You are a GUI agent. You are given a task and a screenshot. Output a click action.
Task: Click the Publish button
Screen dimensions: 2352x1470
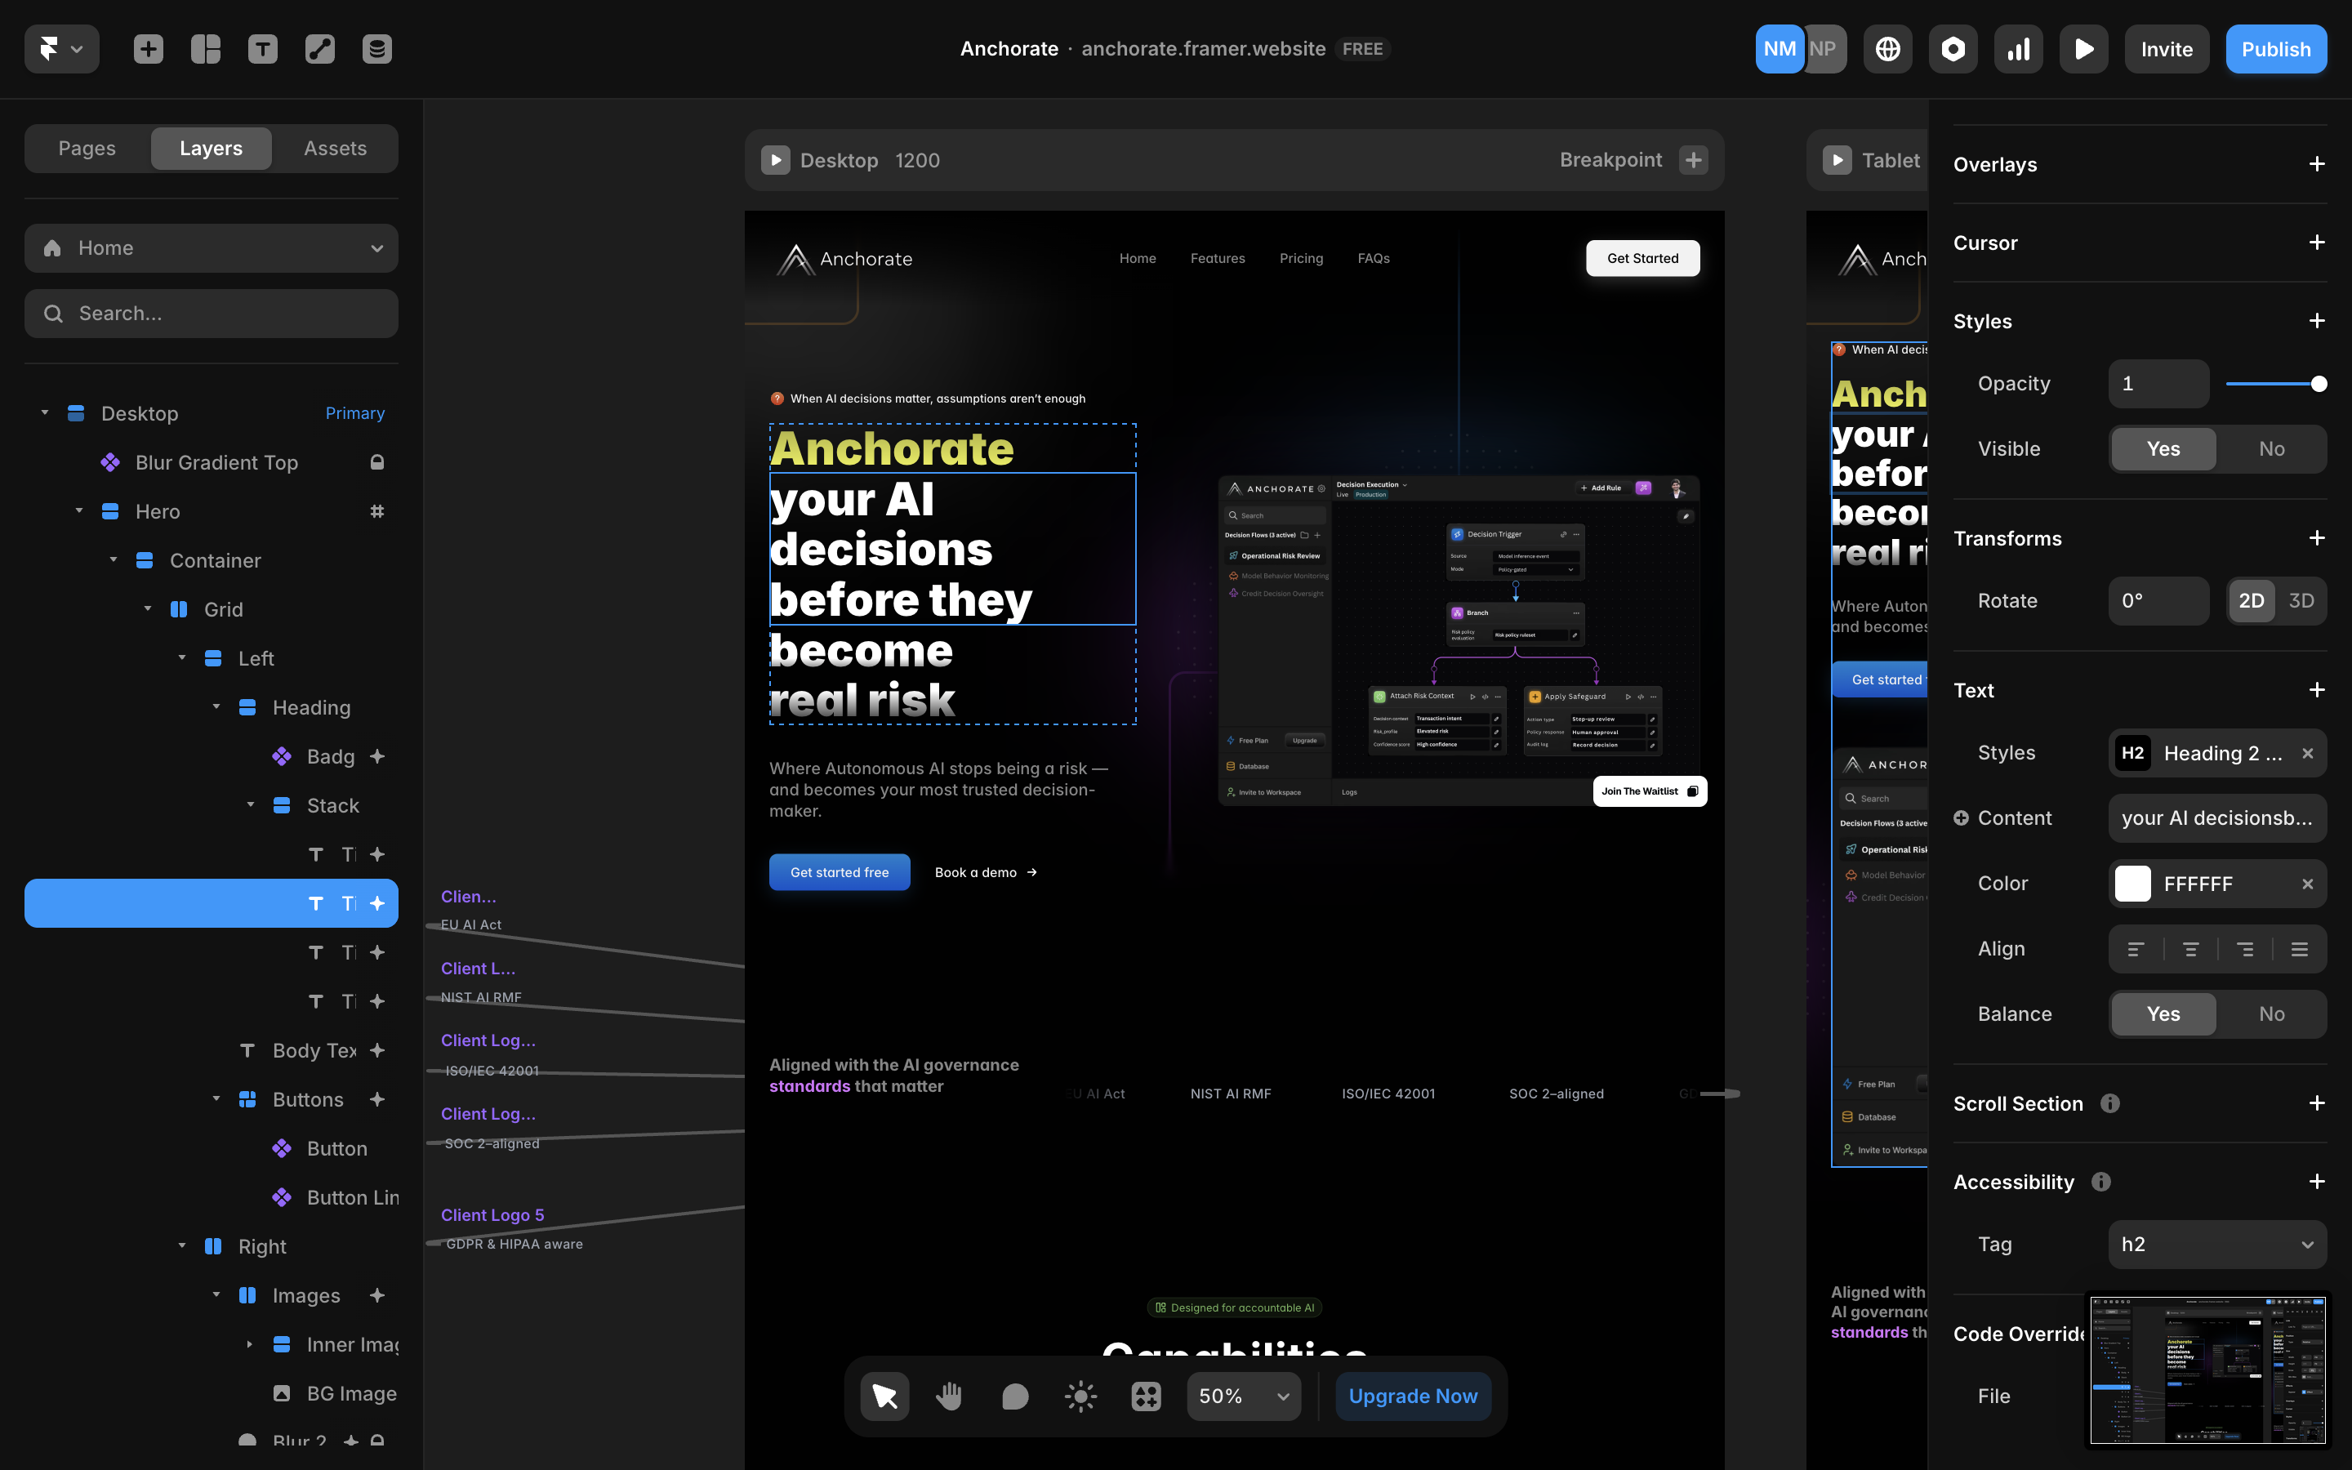(x=2275, y=49)
